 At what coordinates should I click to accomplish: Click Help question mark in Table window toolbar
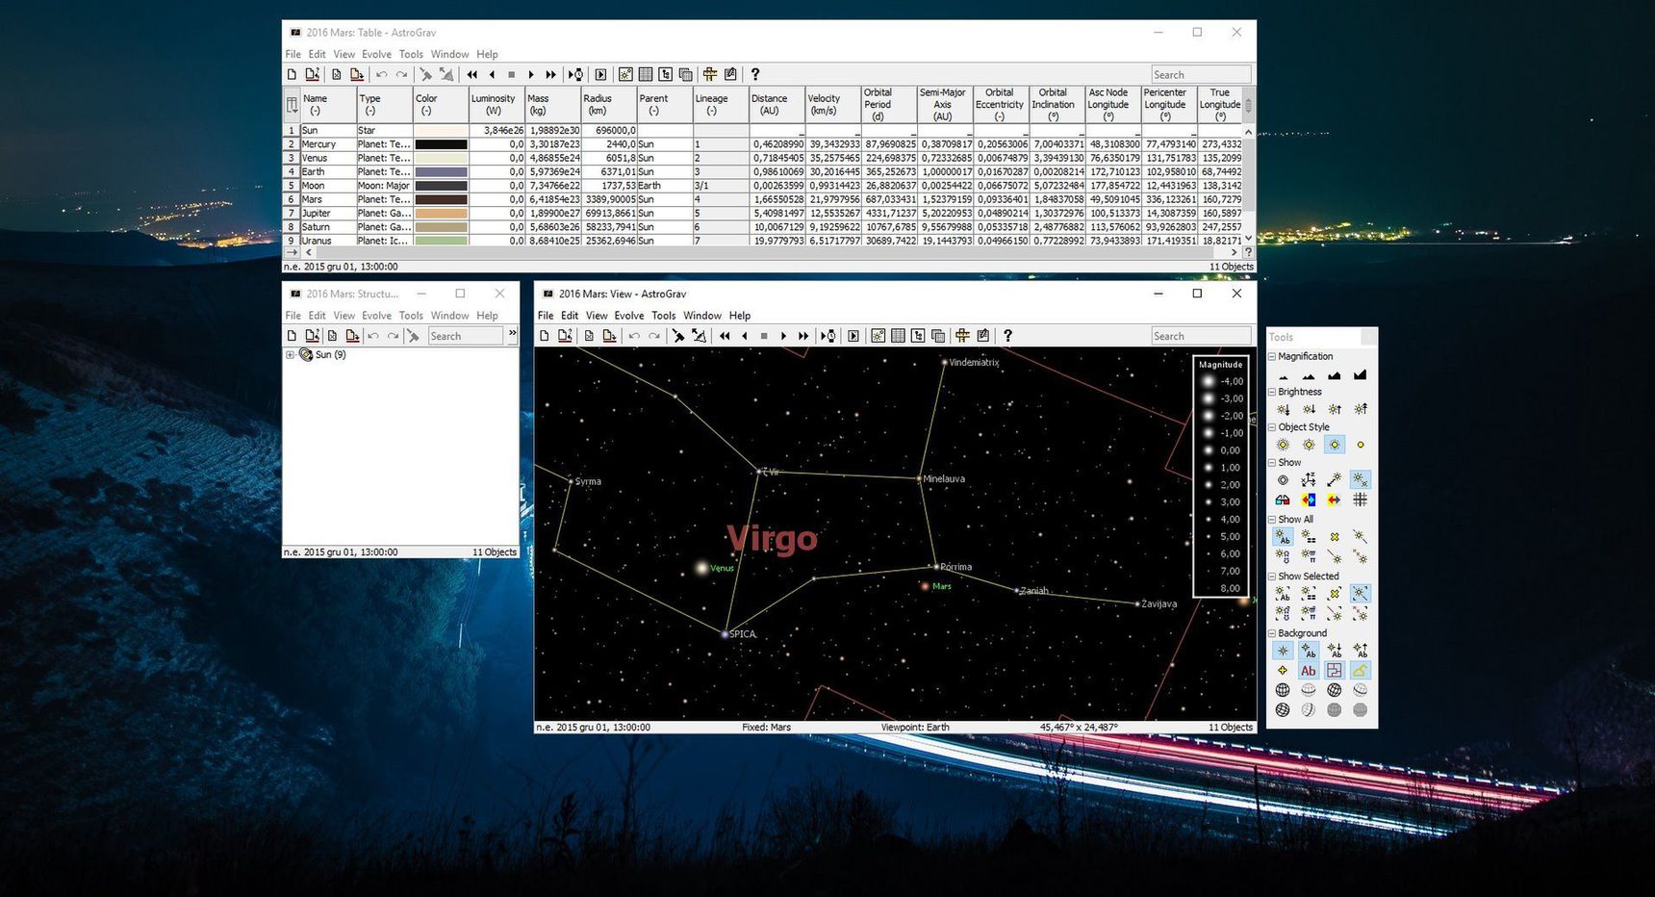[x=755, y=74]
